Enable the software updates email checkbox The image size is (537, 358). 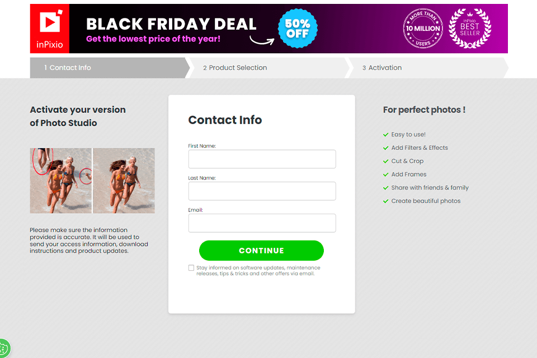191,268
